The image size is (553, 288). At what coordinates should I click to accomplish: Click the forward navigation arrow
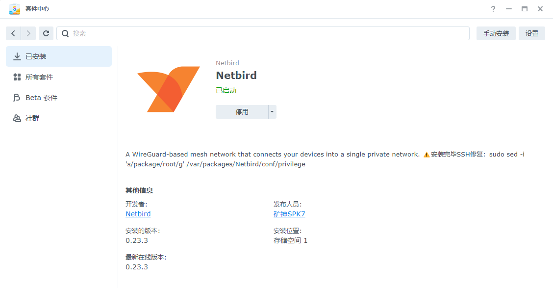[28, 33]
